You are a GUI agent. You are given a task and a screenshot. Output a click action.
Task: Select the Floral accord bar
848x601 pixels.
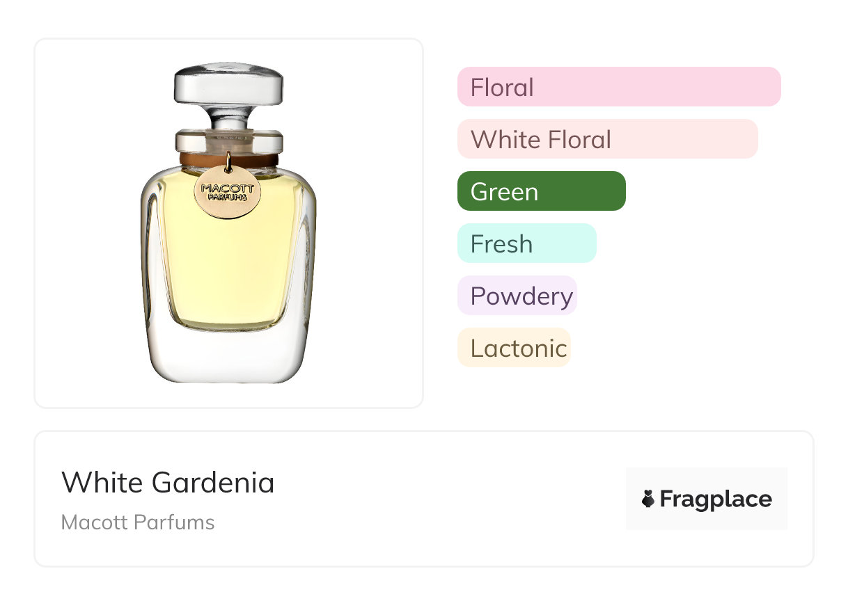[x=618, y=87]
